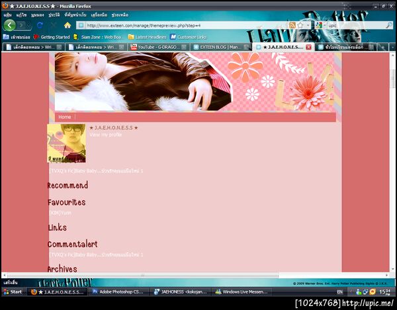The width and height of the screenshot is (397, 310).
Task: Click the Forward navigation arrow
Action: pyautogui.click(x=22, y=25)
